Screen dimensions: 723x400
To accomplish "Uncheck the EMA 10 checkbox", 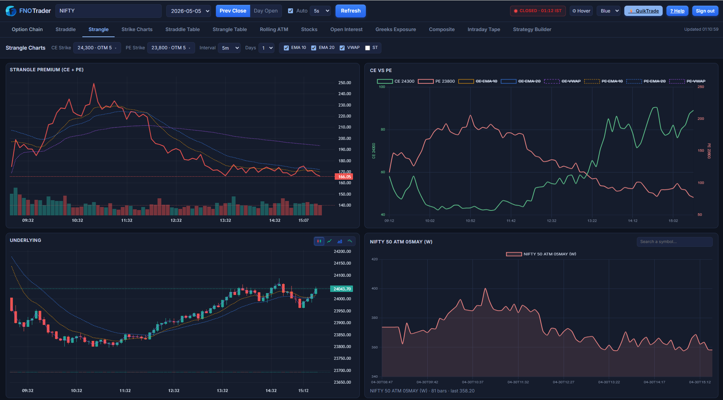I will (x=286, y=48).
